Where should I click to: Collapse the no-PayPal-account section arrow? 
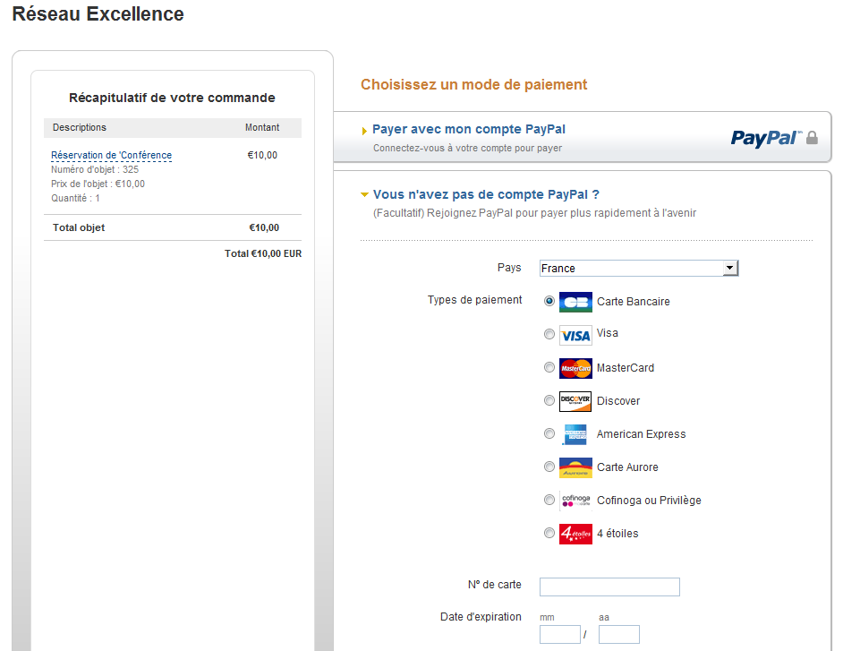(364, 194)
